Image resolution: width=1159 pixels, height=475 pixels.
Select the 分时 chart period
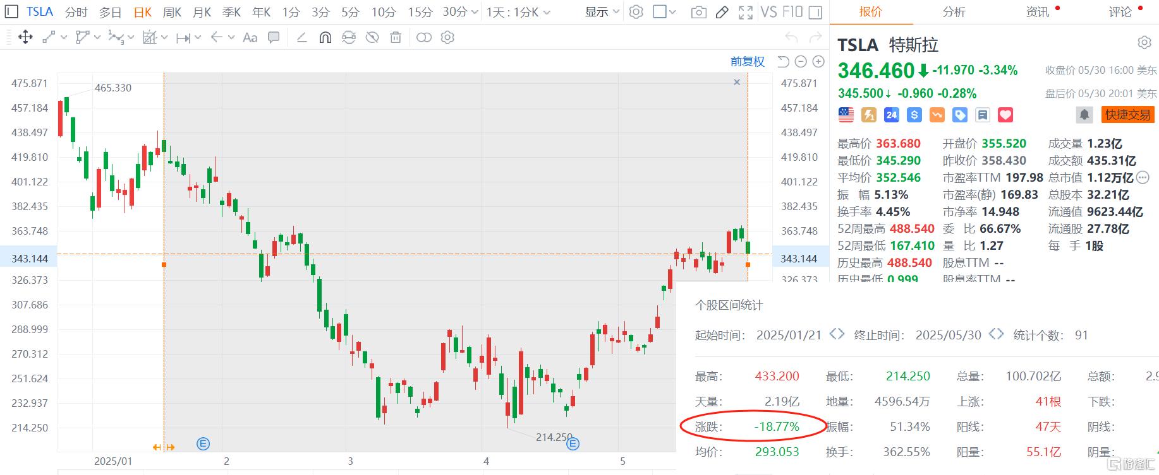point(76,12)
